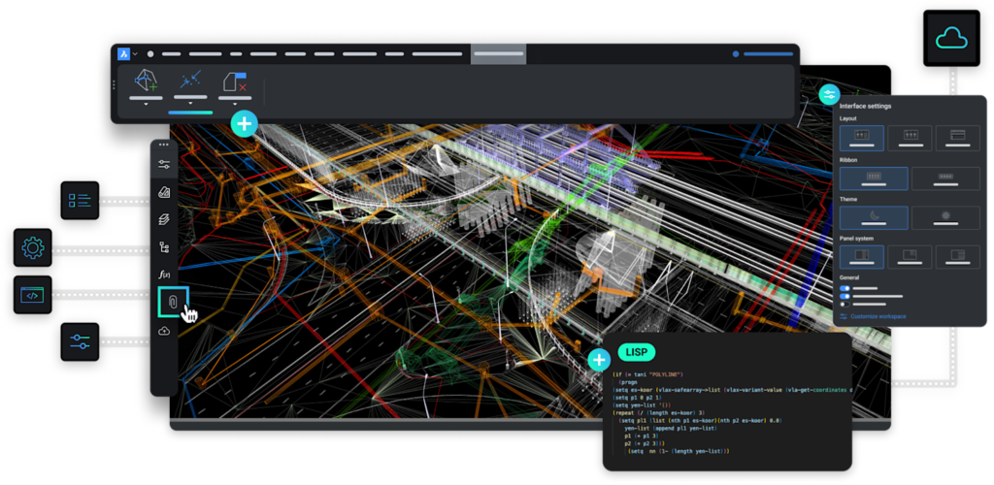This screenshot has width=994, height=485.
Task: Choose the third Layout option thumbnail
Action: (957, 138)
